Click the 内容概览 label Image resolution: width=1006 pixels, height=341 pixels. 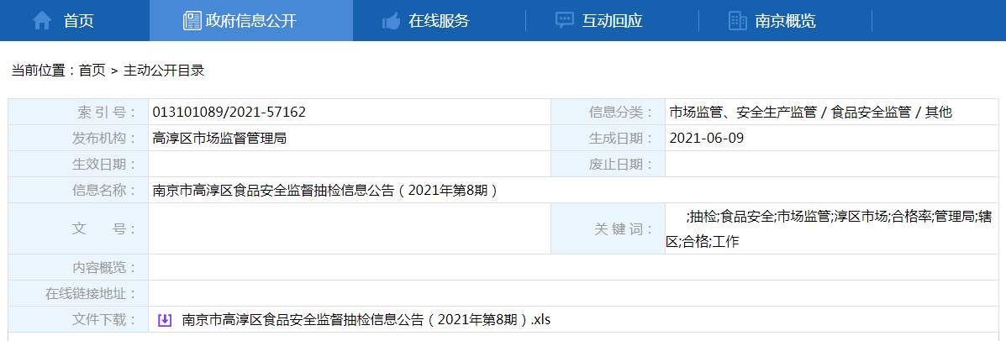pos(104,267)
